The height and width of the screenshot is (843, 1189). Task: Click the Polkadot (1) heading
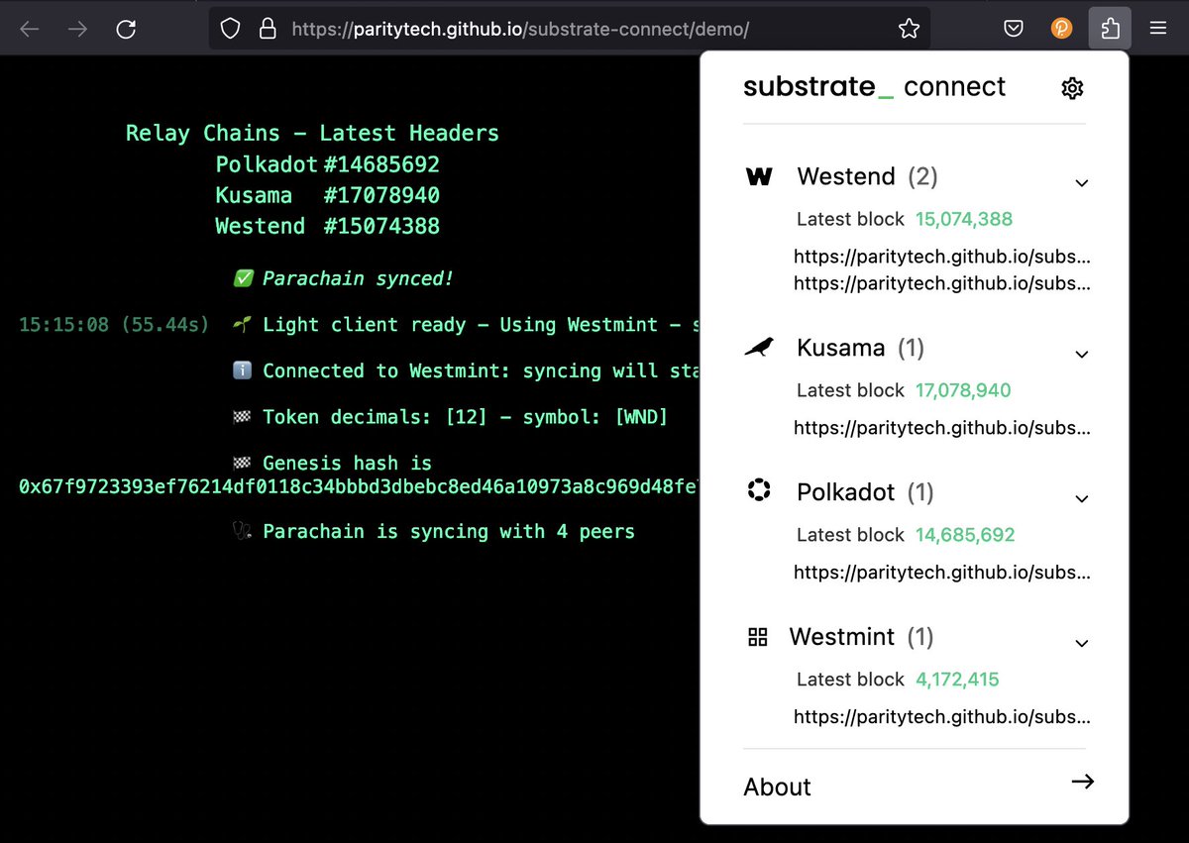865,492
